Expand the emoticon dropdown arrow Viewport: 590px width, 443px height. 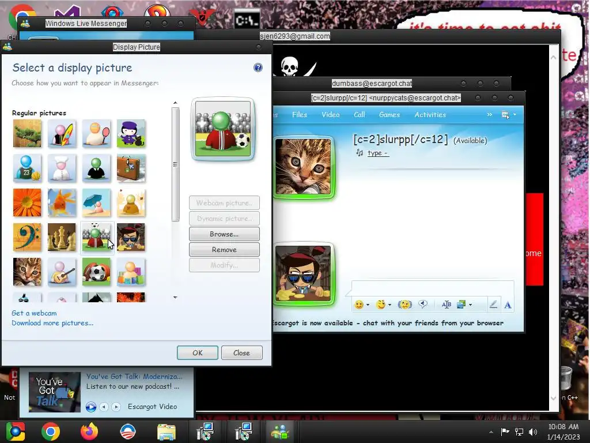(368, 305)
